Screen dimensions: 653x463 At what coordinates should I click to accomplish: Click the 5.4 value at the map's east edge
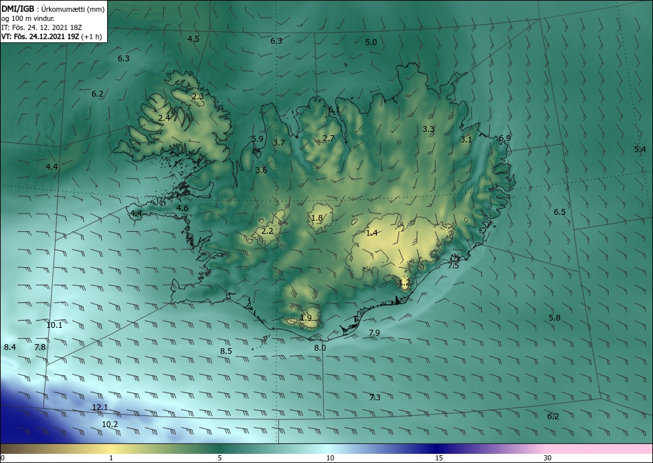click(640, 149)
